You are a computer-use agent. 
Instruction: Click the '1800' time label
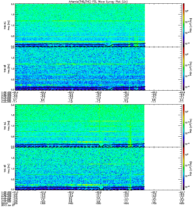(x=182, y=203)
